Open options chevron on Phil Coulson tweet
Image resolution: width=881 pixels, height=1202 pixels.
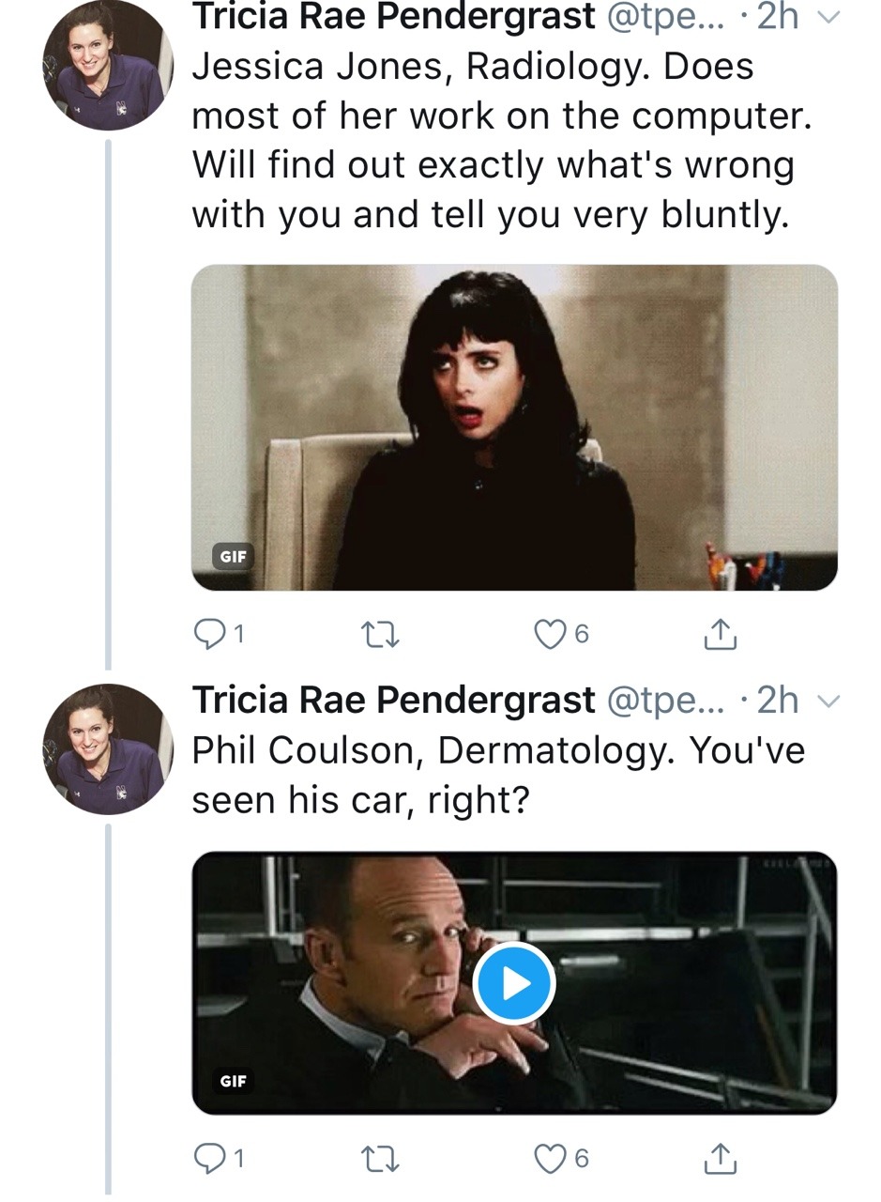tap(829, 701)
